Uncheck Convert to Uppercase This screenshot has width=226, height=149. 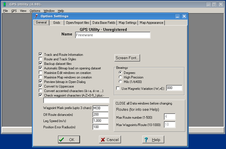[x=40, y=86]
